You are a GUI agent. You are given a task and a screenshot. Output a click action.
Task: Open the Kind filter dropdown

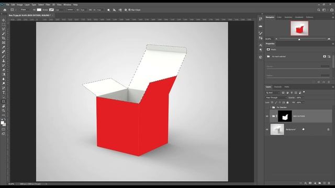(273, 93)
